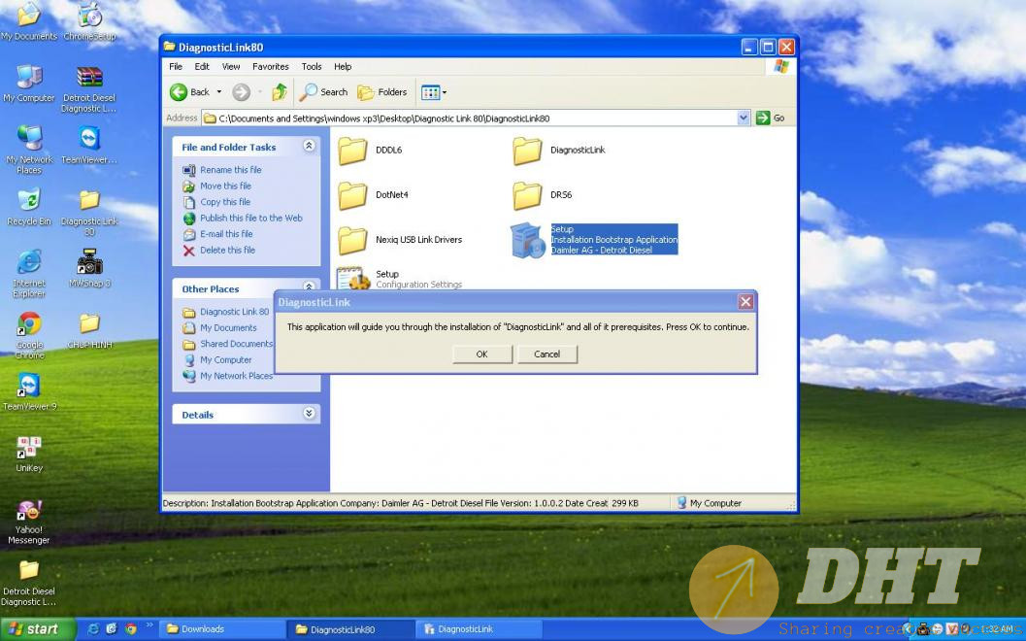Open the DotNet4 folder icon
Screen dimensions: 1026x641
353,195
